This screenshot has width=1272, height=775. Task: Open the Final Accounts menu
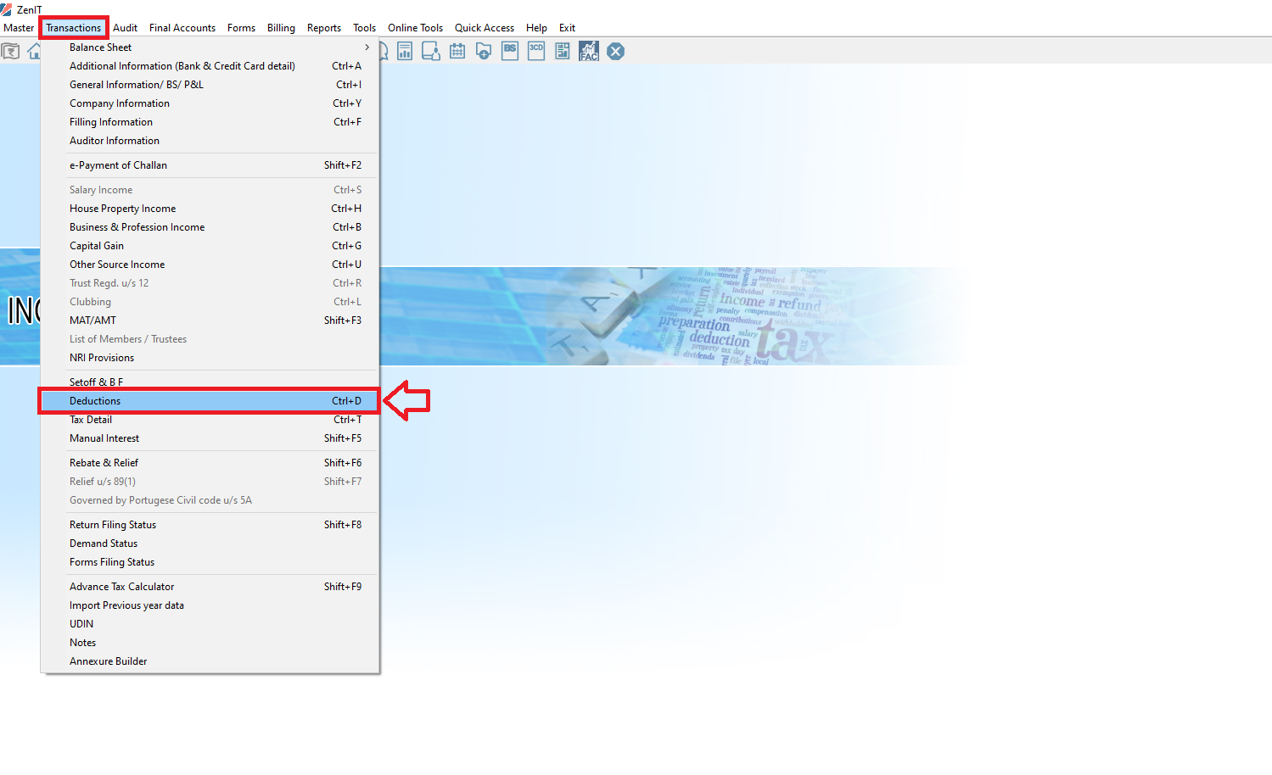click(182, 28)
